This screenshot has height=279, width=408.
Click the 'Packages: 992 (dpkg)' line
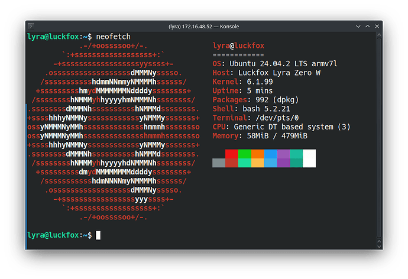click(255, 100)
